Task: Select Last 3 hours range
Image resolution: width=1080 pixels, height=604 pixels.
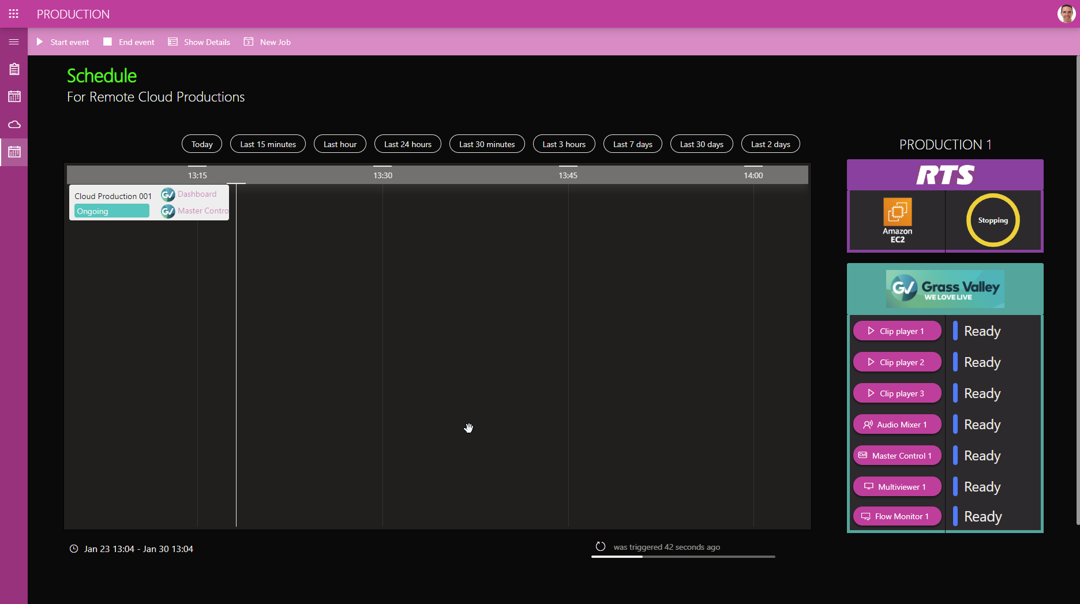Action: [564, 144]
